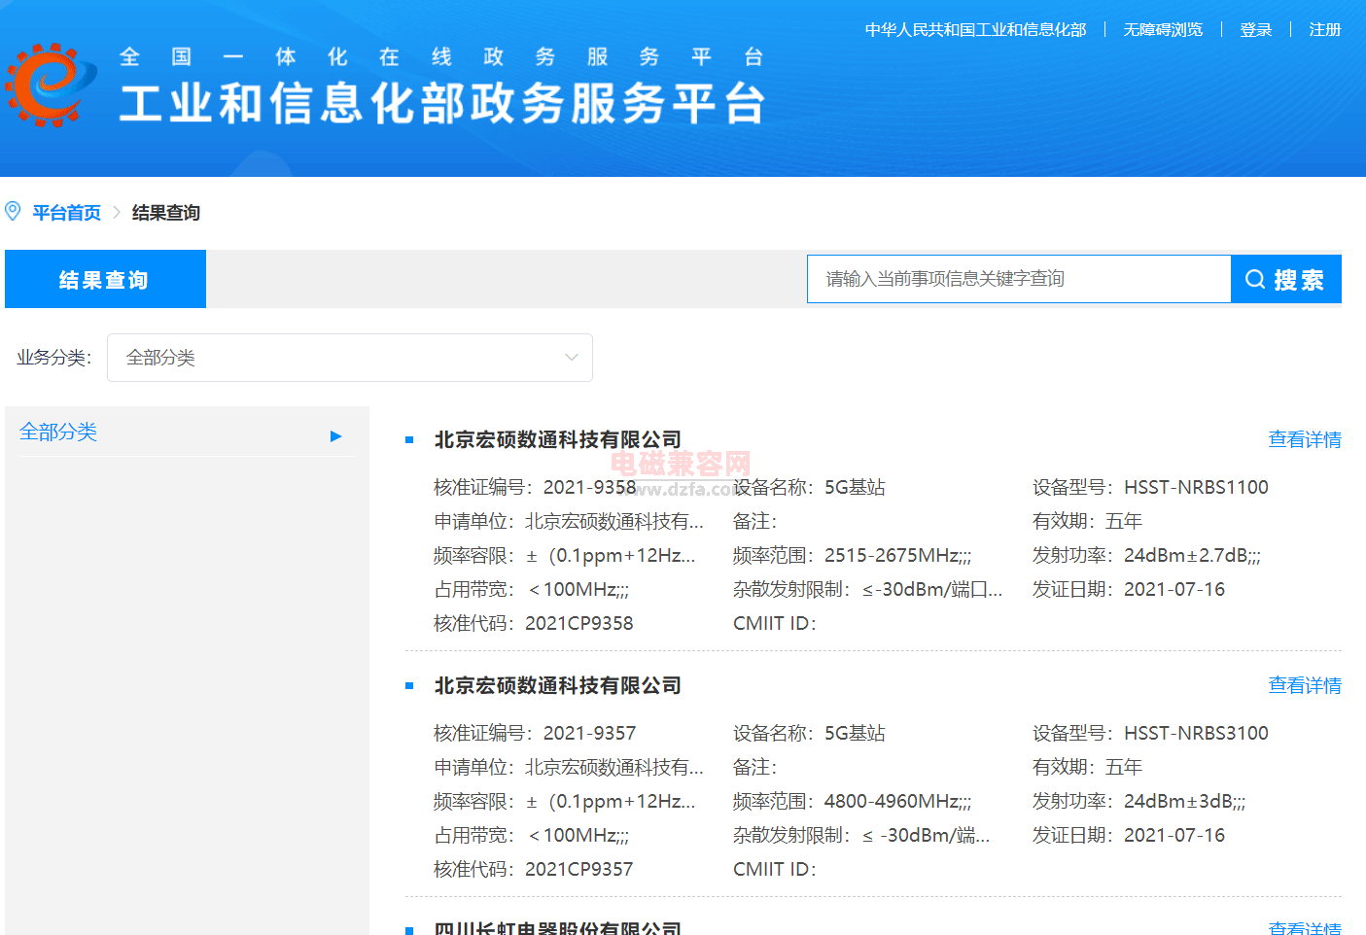Click the CMIIT ID field in record 2021-9358
Image resolution: width=1366 pixels, height=935 pixels.
tap(775, 623)
